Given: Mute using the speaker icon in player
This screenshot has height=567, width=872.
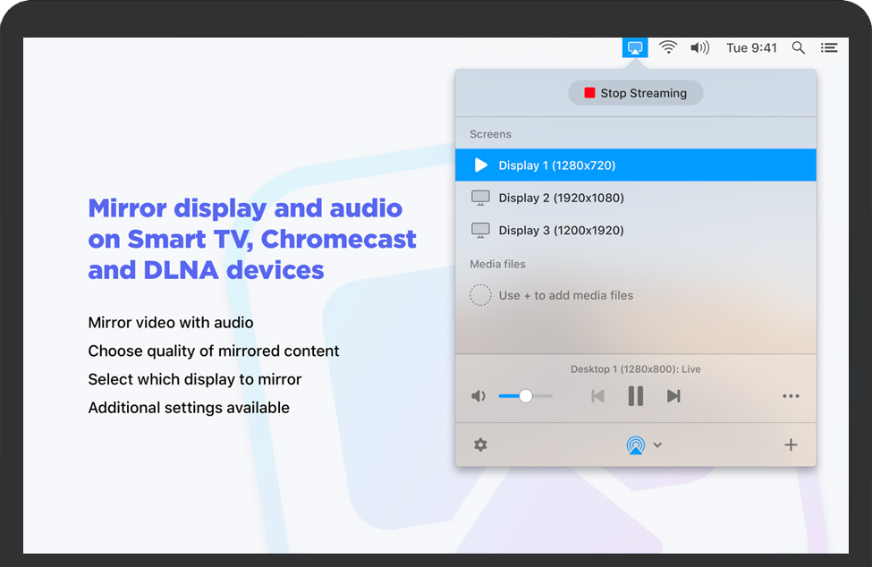Looking at the screenshot, I should tap(478, 396).
